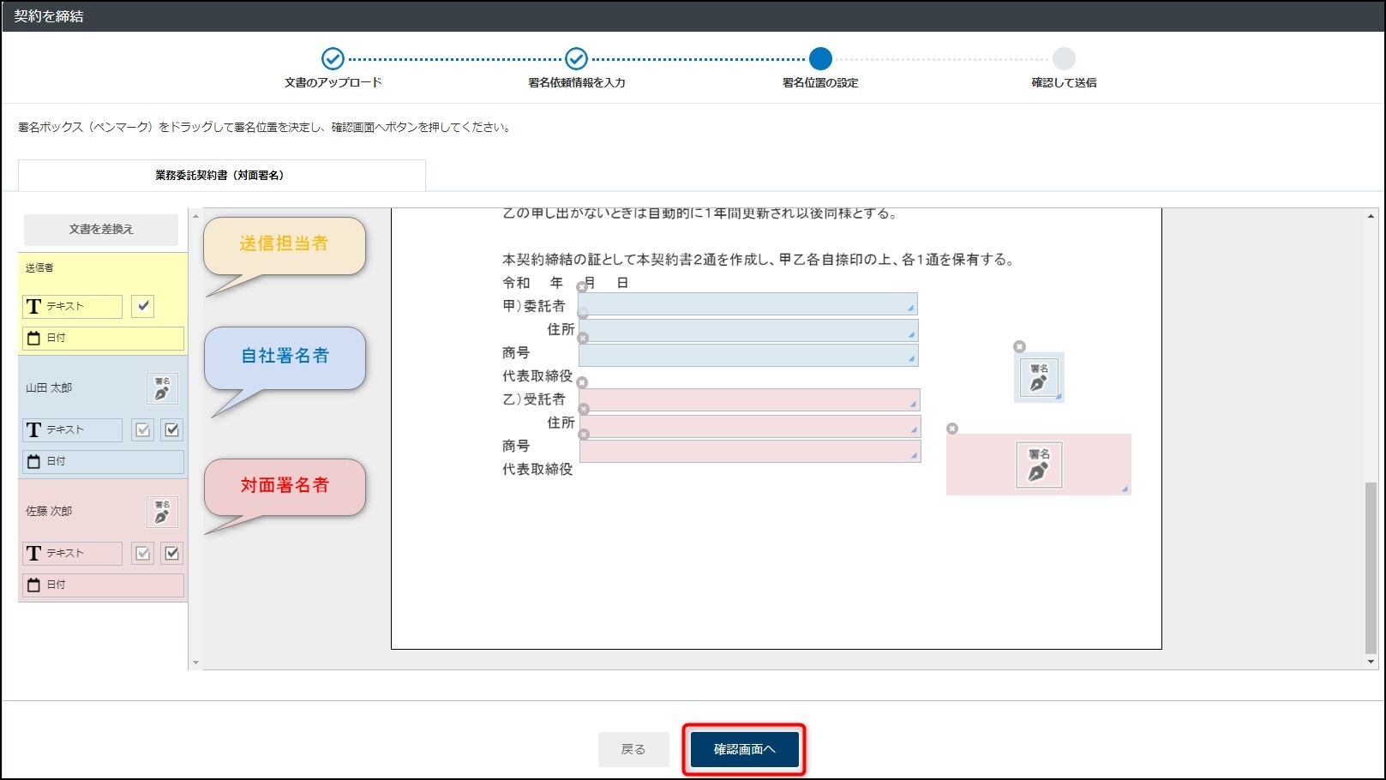Toggle the rightmost checkbox for 佐藤 次郎's text field
The width and height of the screenshot is (1386, 780).
(171, 553)
